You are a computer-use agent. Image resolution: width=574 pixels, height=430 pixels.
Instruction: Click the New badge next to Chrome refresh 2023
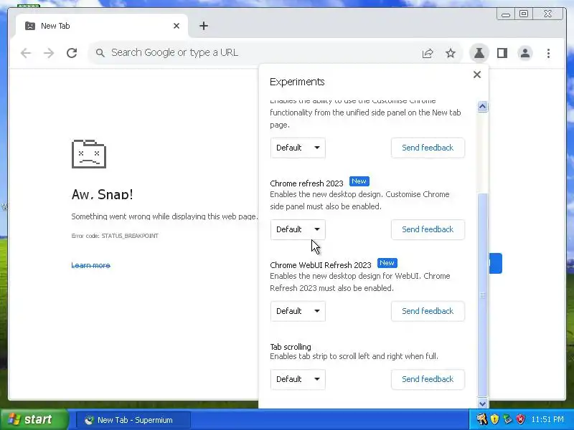[359, 181]
